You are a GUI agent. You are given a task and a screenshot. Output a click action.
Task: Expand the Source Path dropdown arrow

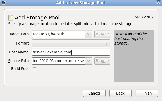[x=89, y=61]
